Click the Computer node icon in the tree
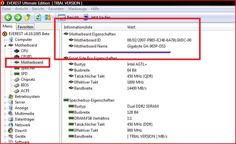This screenshot has width=236, height=144. click(11, 40)
